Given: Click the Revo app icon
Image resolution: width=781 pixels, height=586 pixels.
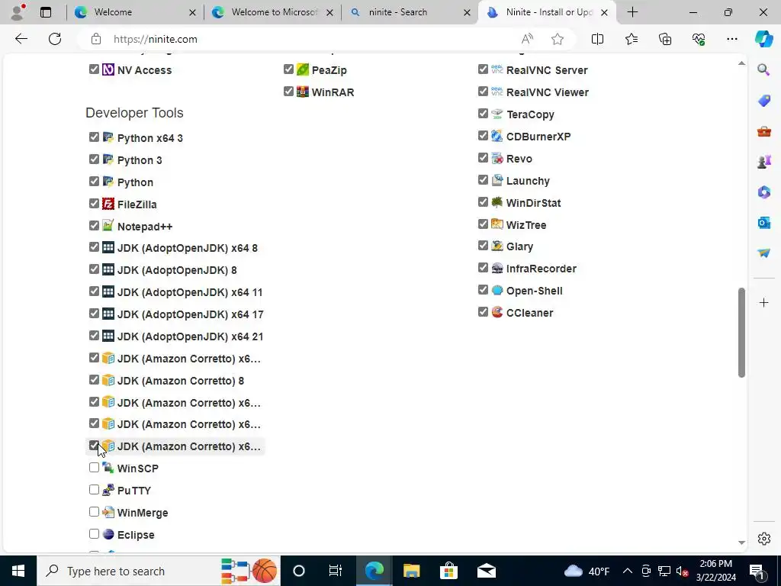Looking at the screenshot, I should pos(497,158).
